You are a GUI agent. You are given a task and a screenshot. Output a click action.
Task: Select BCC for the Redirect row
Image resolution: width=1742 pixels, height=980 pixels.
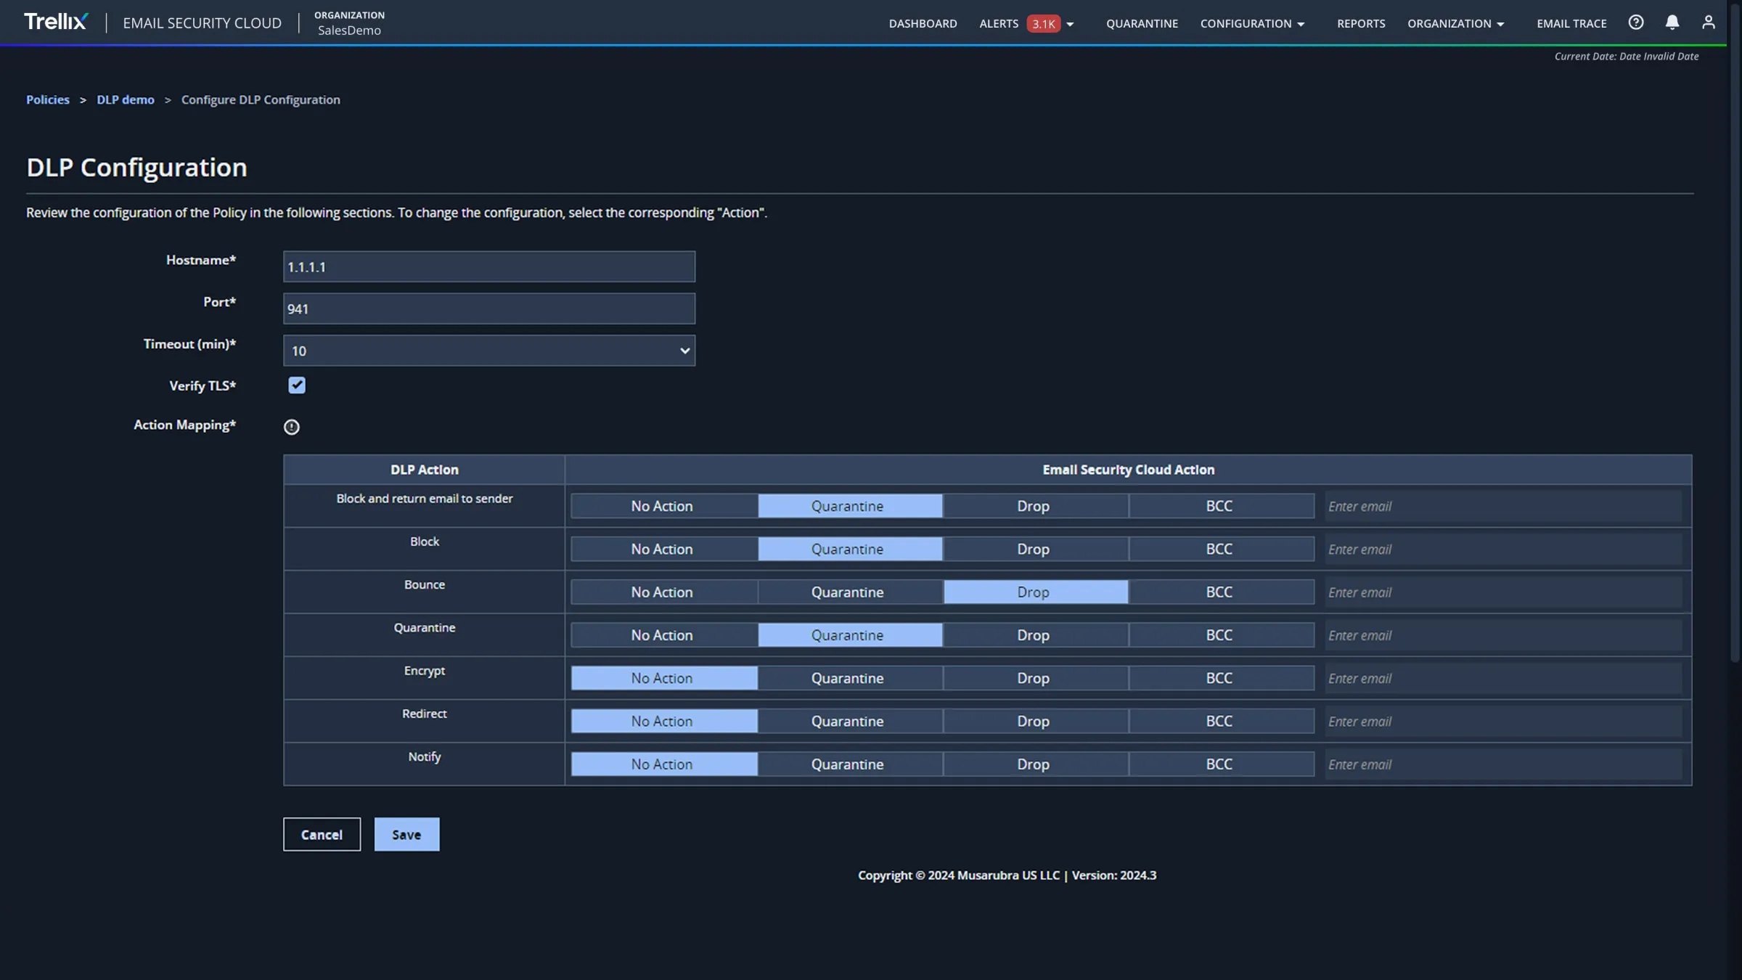point(1222,721)
